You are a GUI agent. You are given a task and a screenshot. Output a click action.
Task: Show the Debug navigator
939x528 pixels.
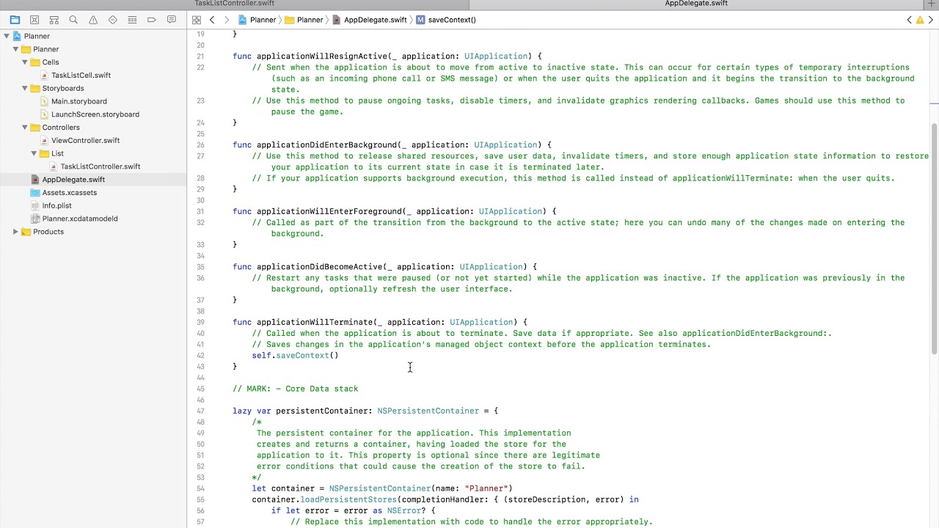click(x=132, y=20)
